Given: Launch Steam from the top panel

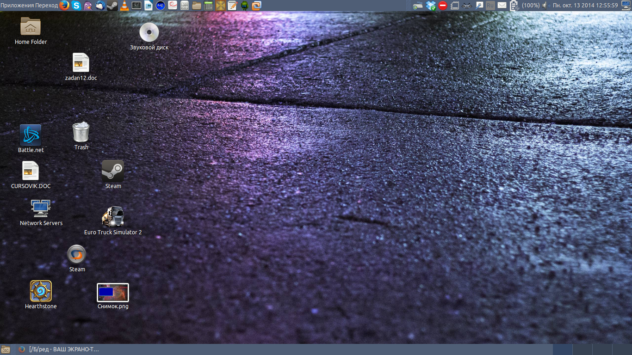Looking at the screenshot, I should (112, 6).
